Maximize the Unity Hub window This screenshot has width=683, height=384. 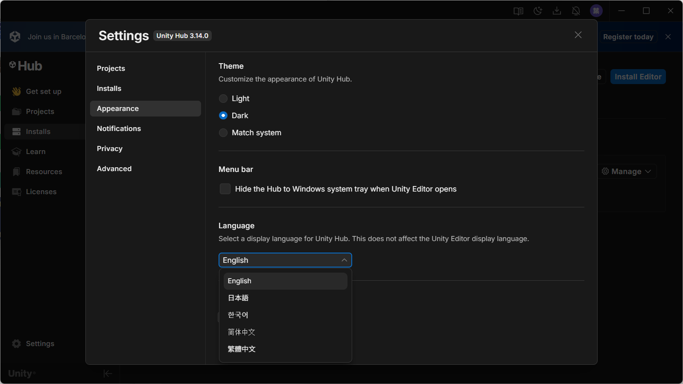coord(646,11)
